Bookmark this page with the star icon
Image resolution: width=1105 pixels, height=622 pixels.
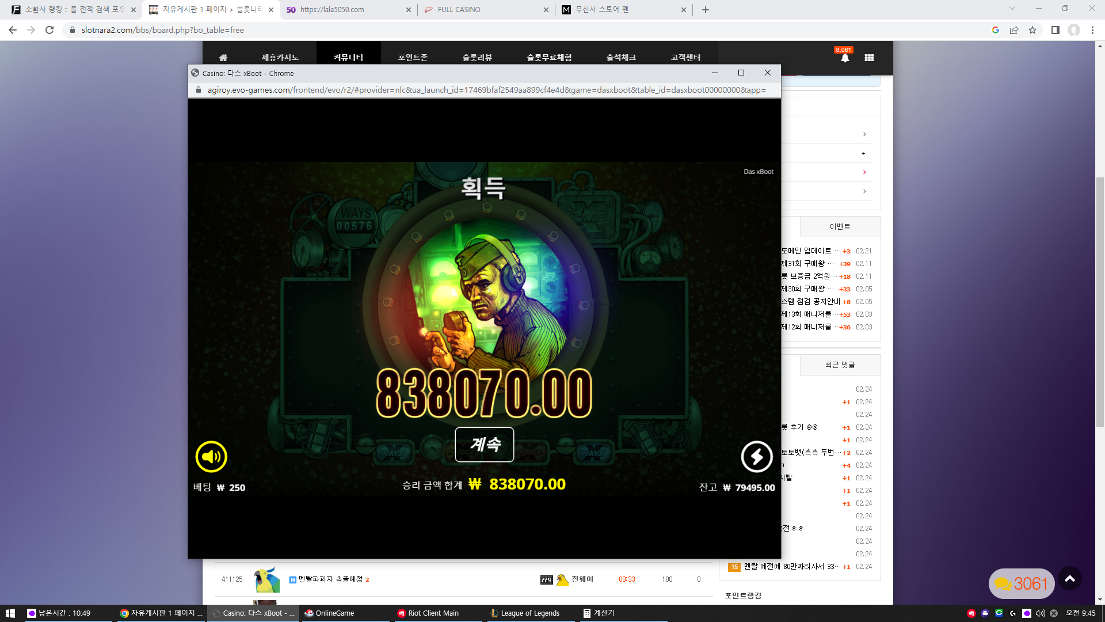tap(1032, 30)
